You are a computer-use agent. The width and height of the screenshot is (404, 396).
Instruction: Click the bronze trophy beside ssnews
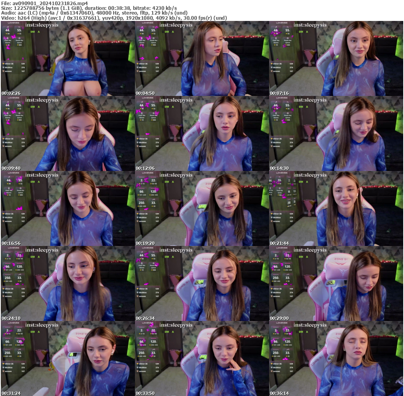3,71
